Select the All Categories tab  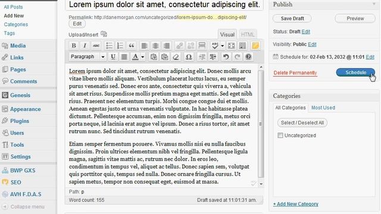pos(291,108)
